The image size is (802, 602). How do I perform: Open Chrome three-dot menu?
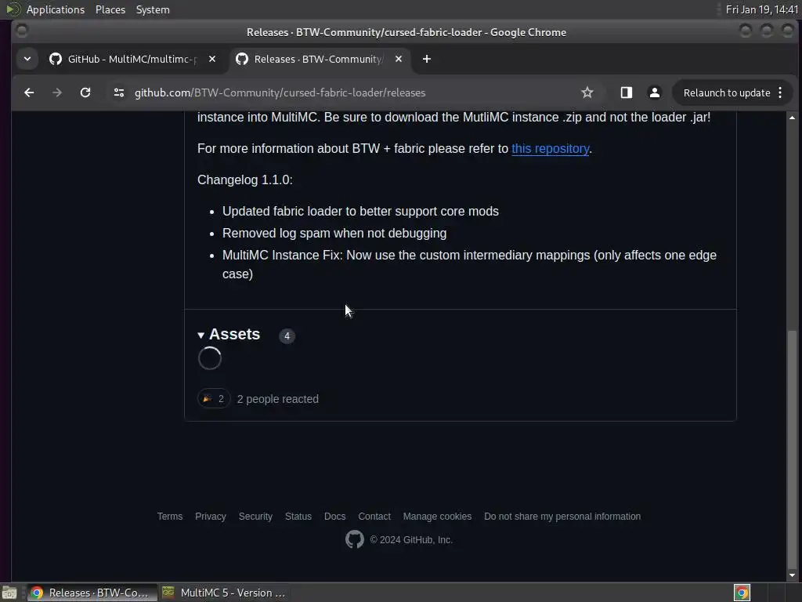(x=780, y=92)
